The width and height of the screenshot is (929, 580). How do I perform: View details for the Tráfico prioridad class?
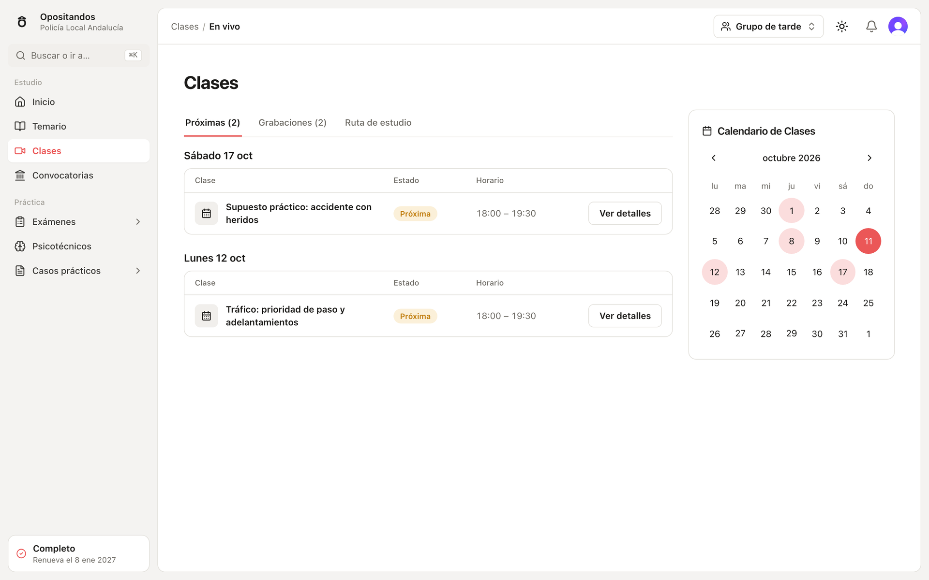625,316
